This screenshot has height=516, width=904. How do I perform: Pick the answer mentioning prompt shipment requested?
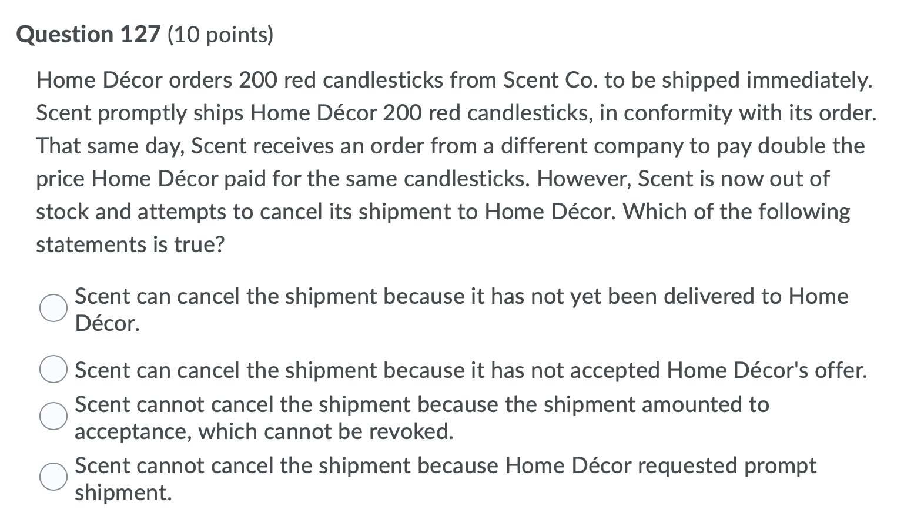pos(53,477)
